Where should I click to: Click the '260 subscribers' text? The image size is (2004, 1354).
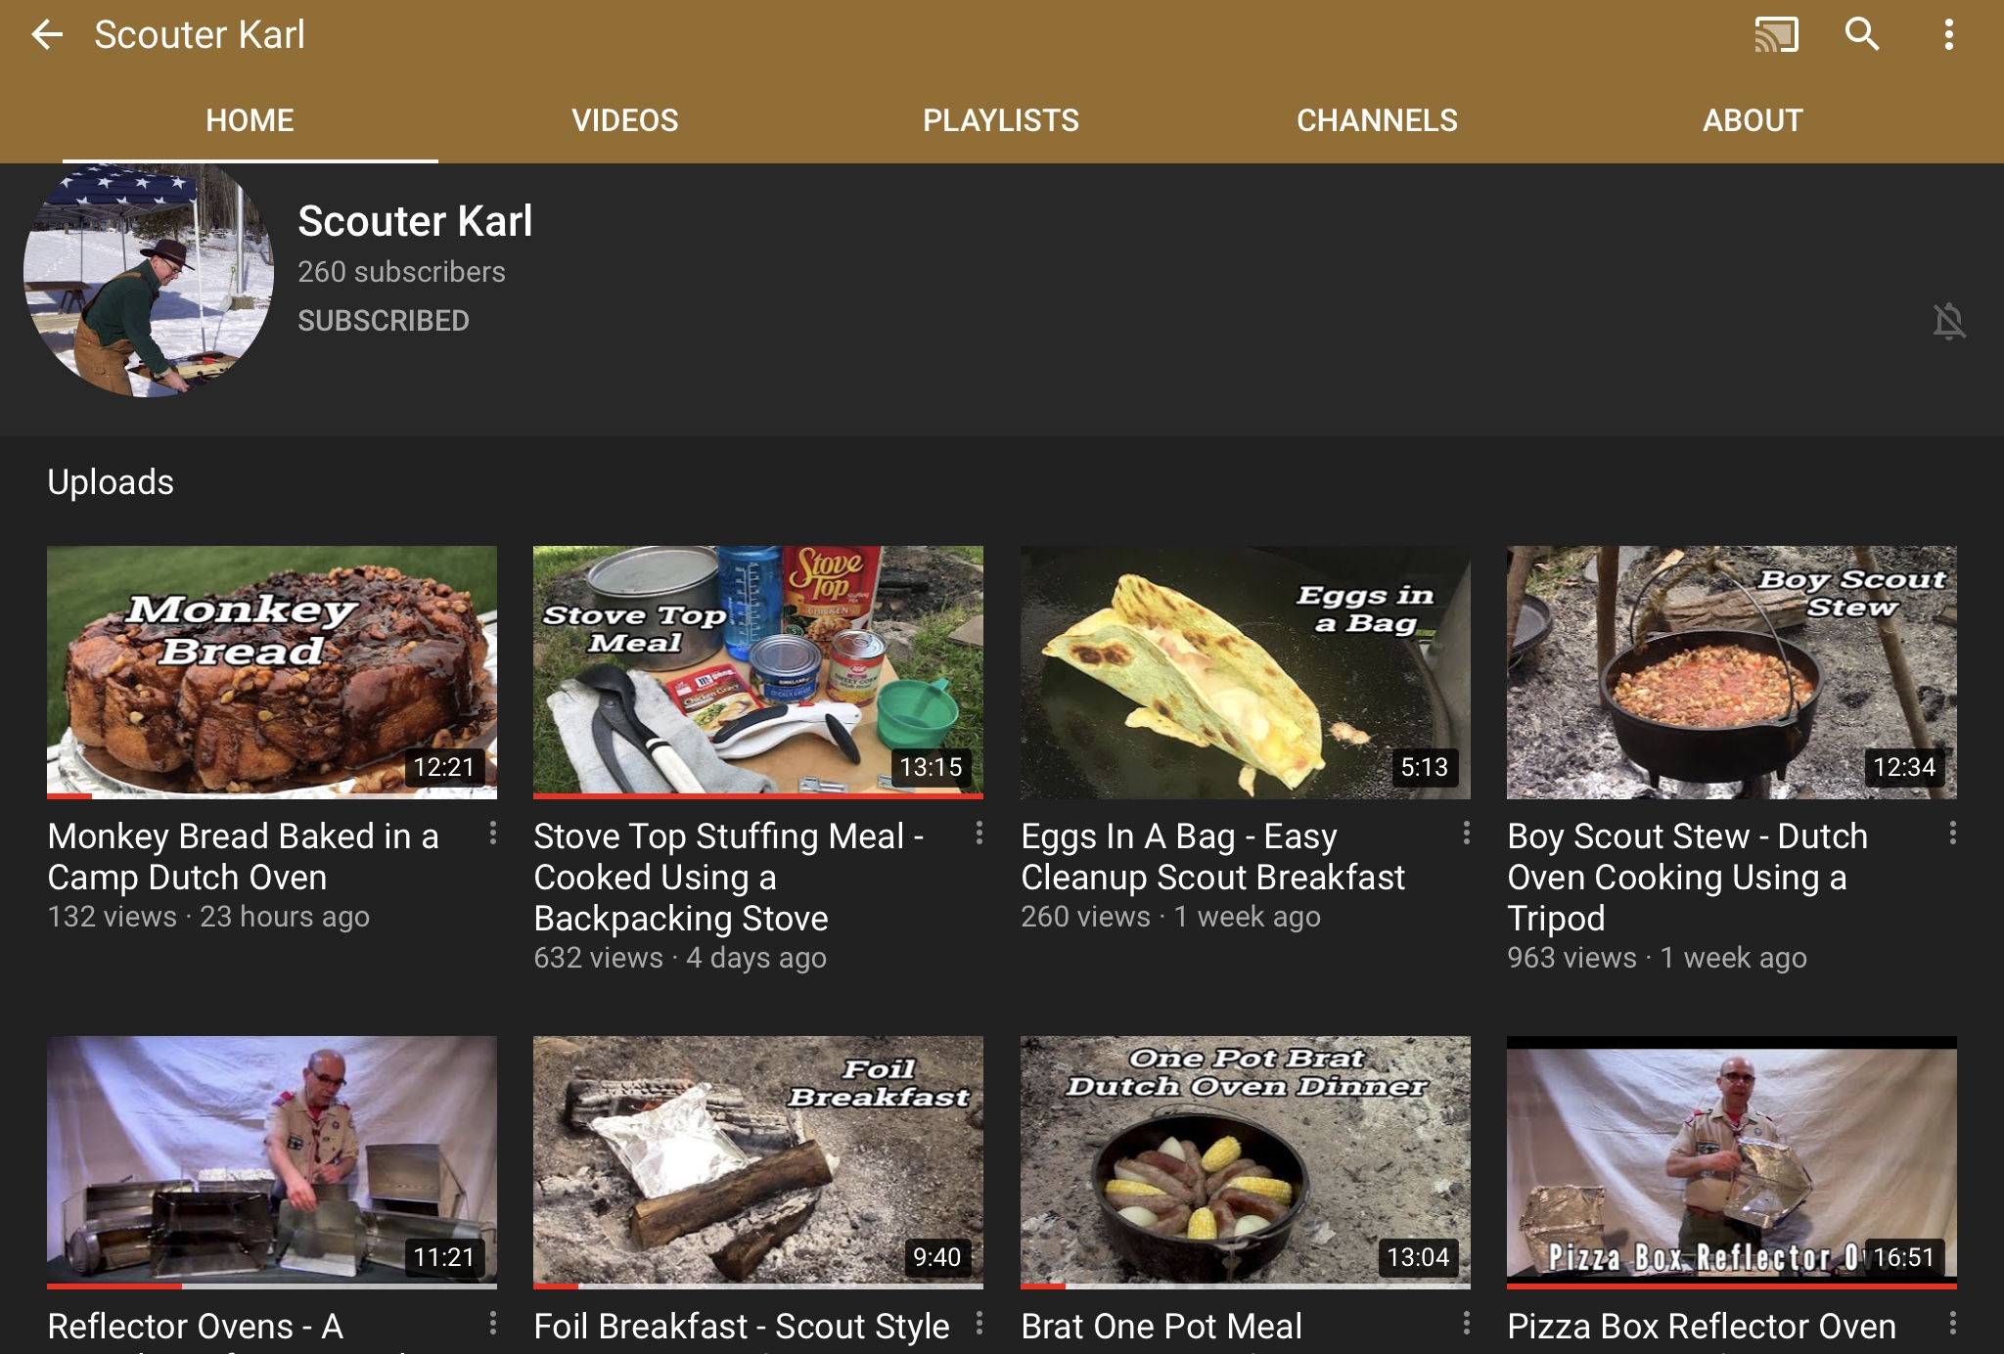click(401, 272)
